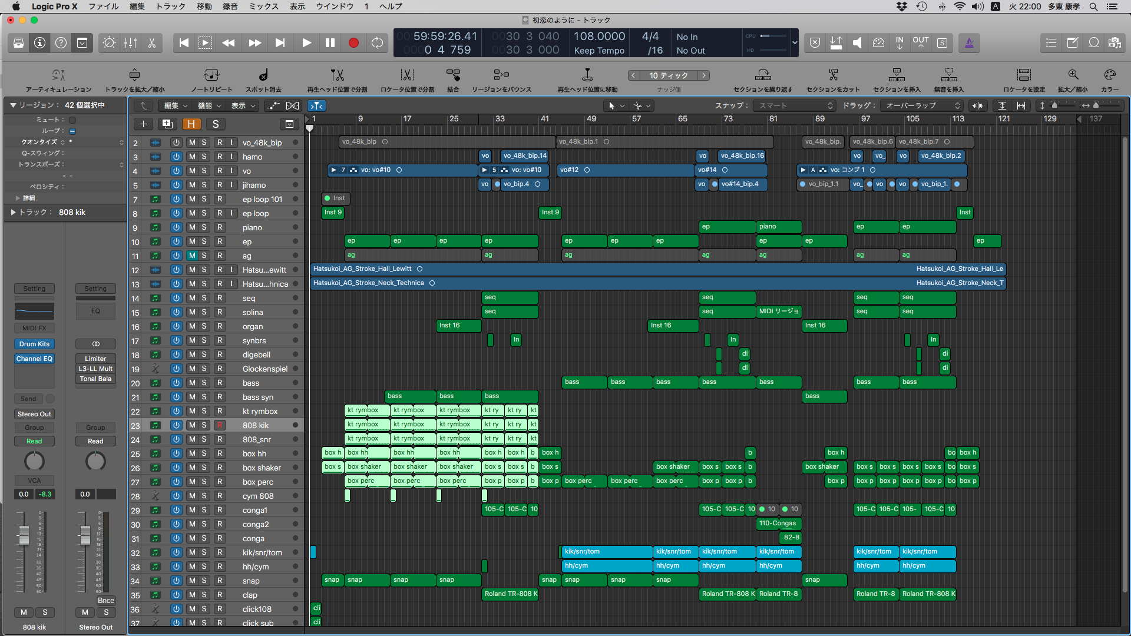
Task: Select the scissors editing icon in the control bar
Action: 151,43
